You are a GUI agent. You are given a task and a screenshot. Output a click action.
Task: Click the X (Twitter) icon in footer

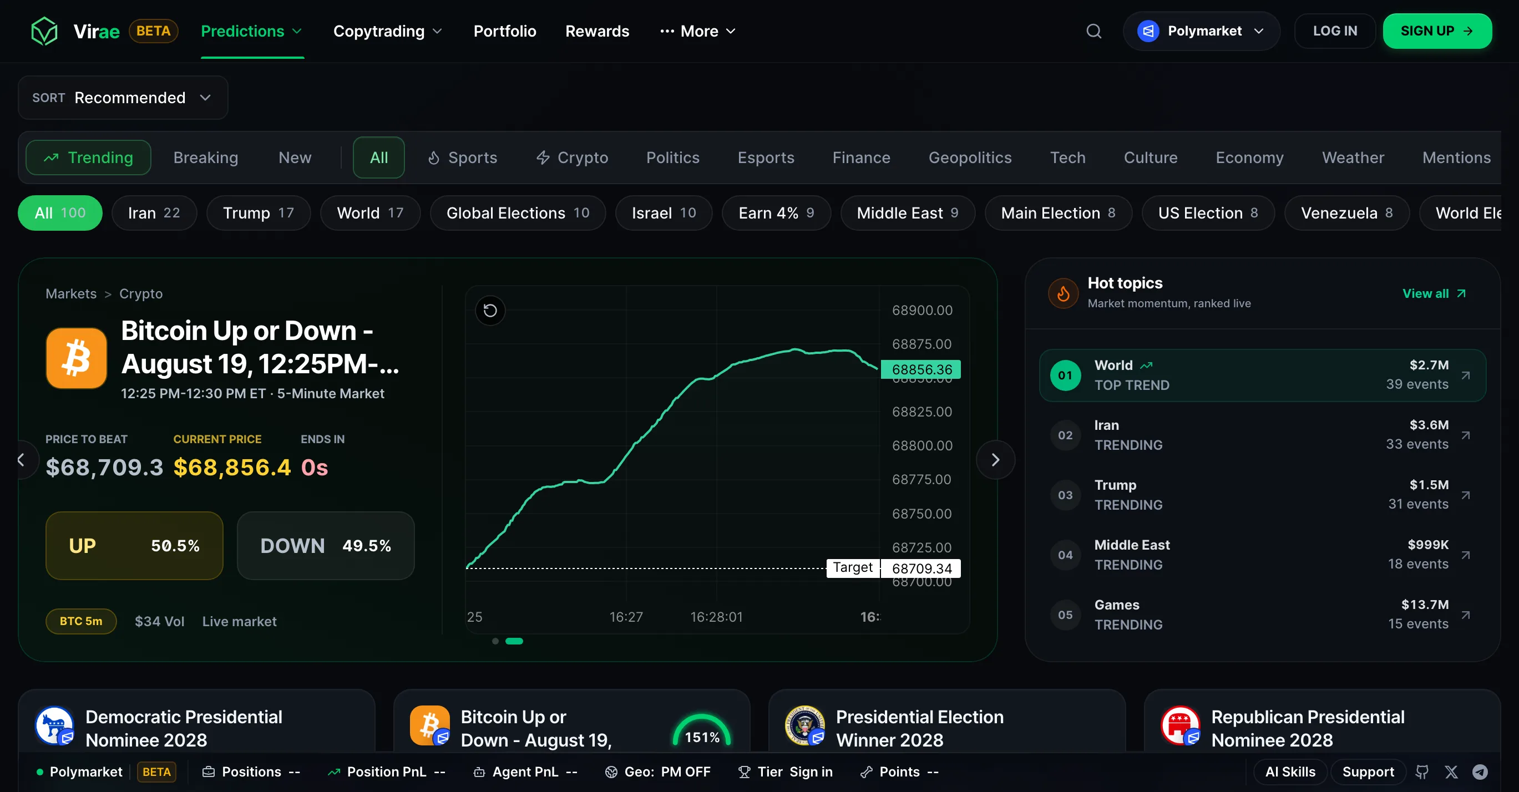point(1451,771)
